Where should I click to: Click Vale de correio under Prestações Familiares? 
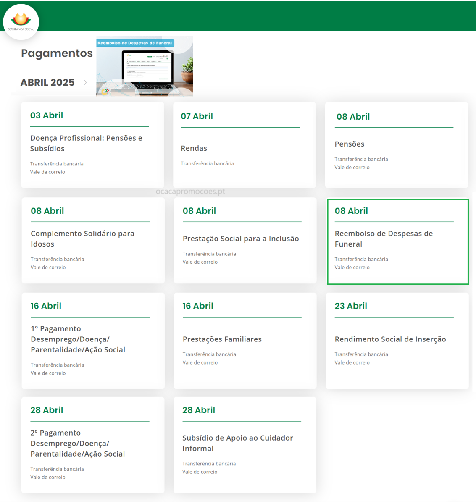(200, 362)
